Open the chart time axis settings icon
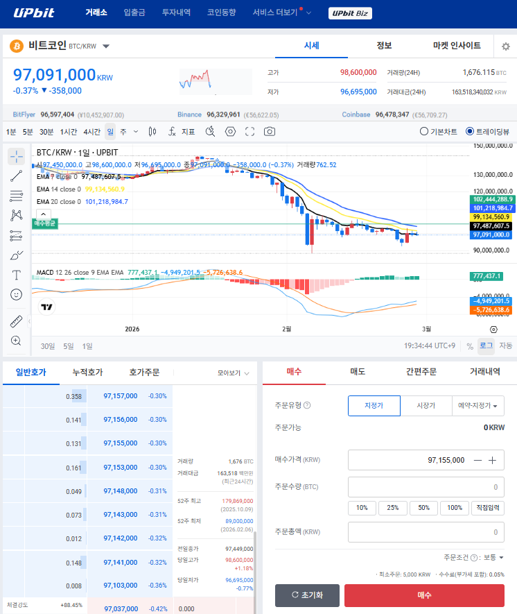The height and width of the screenshot is (614, 517). click(493, 330)
